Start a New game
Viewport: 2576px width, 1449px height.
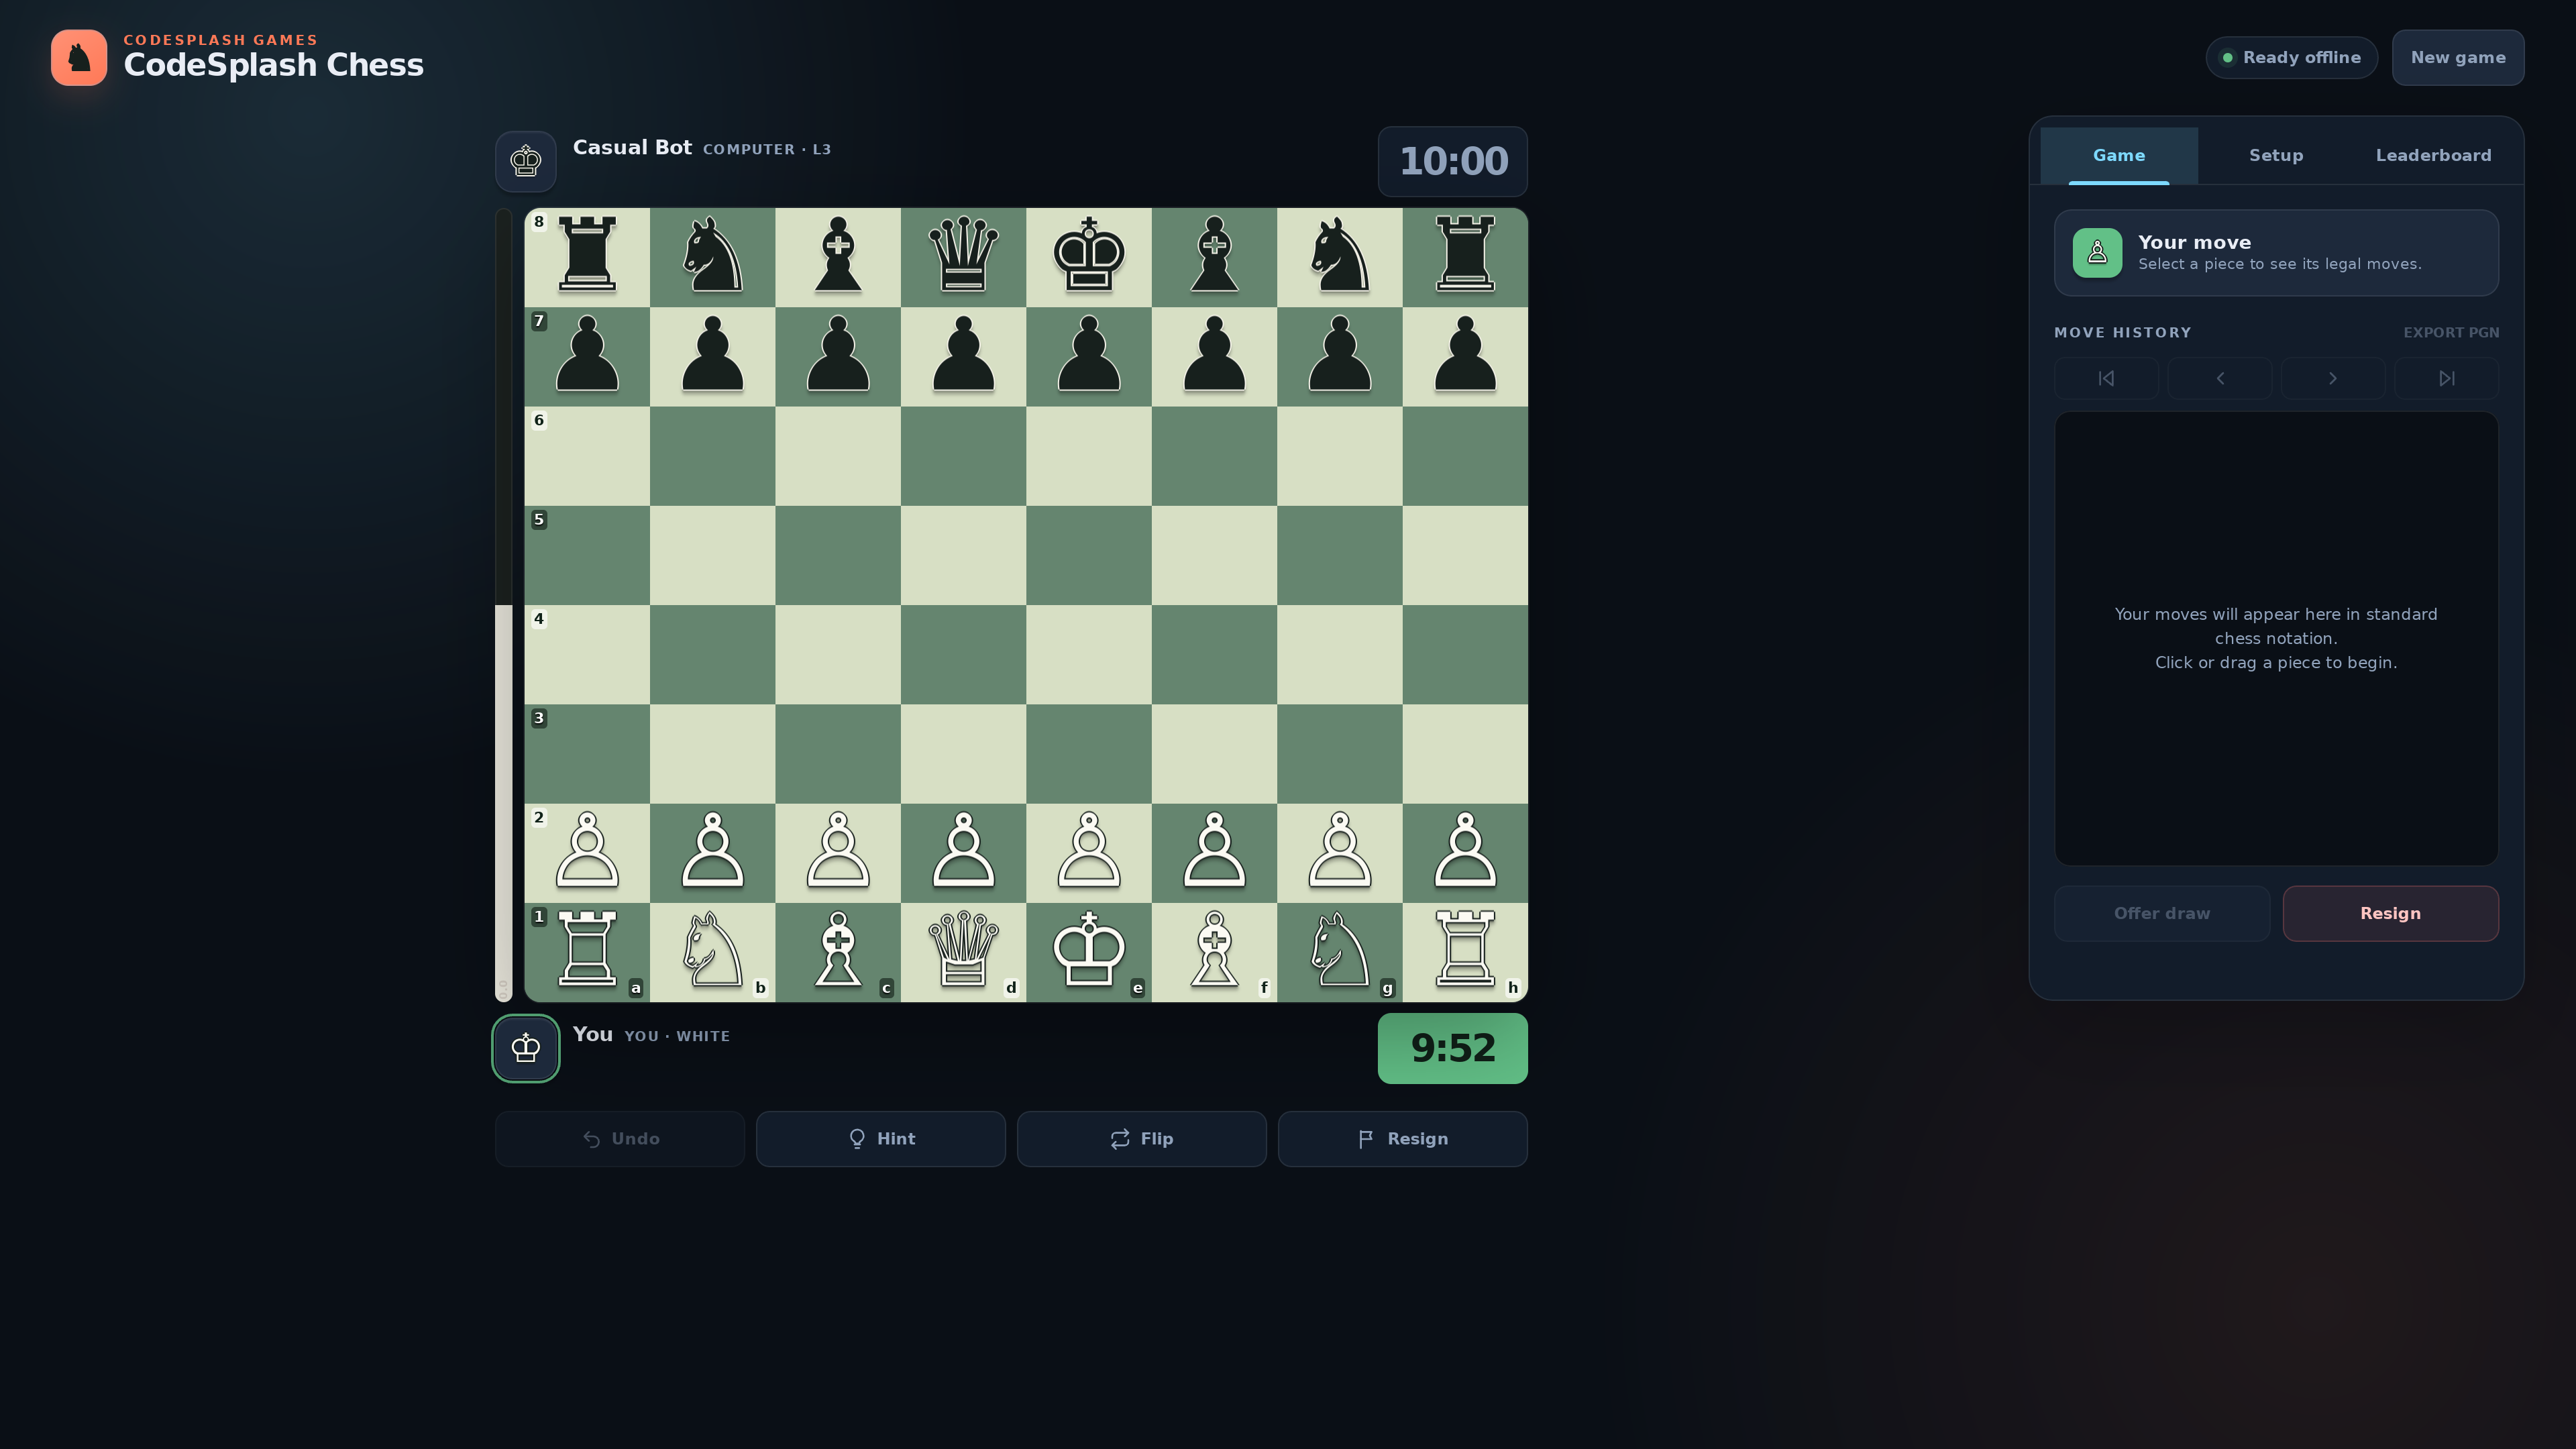(x=2458, y=57)
